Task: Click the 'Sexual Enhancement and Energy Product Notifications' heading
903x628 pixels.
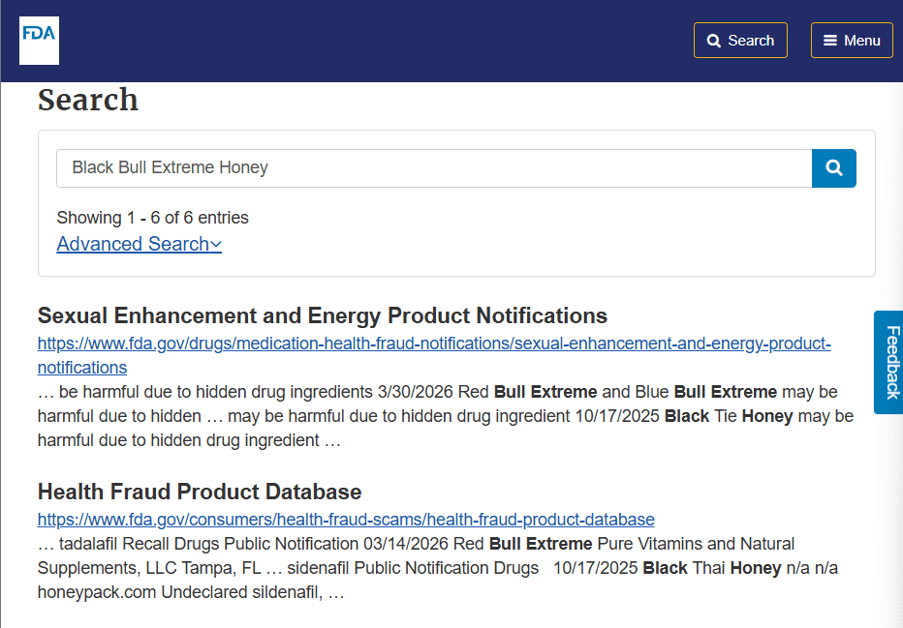Action: click(323, 315)
